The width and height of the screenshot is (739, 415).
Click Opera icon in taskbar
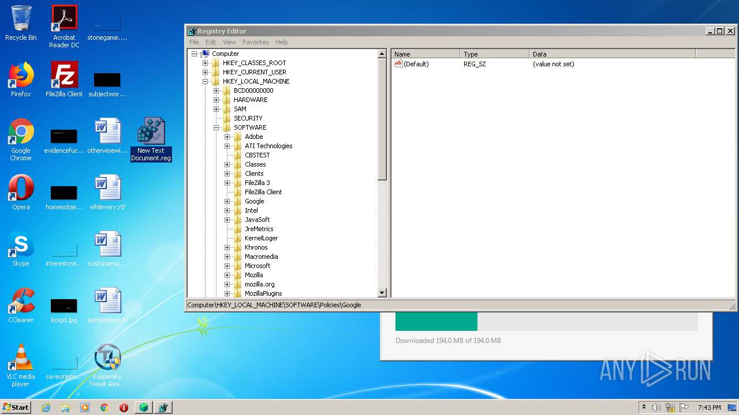tap(124, 408)
